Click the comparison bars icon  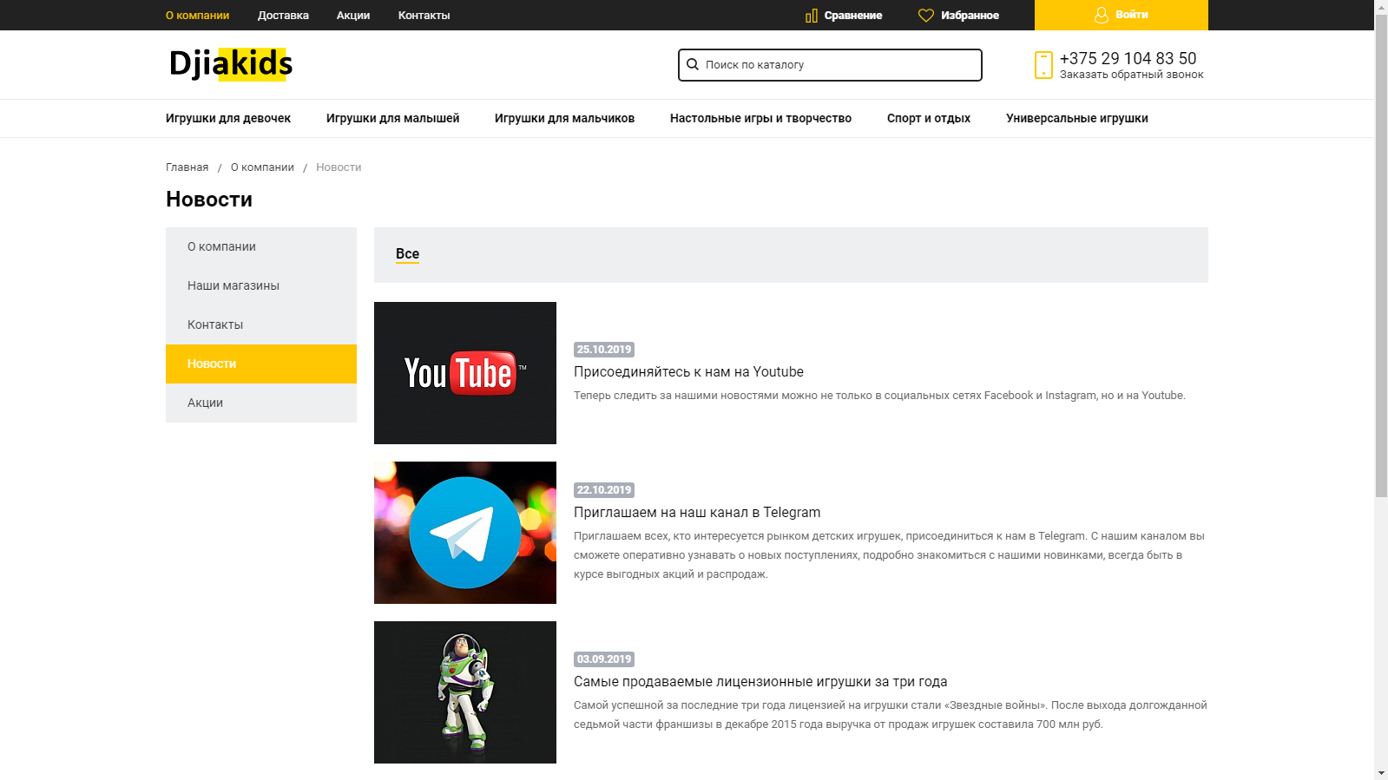(x=812, y=16)
